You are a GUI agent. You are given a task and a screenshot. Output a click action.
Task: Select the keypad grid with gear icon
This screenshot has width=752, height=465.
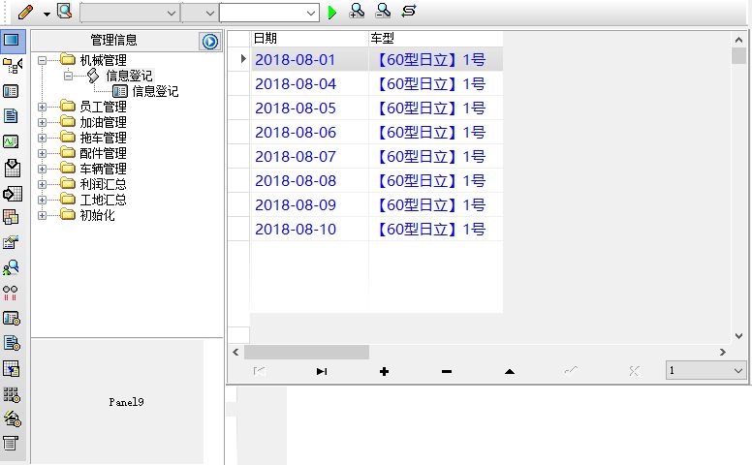(12, 394)
